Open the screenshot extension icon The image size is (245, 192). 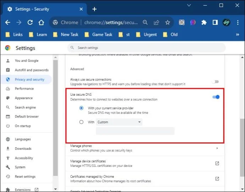181,22
